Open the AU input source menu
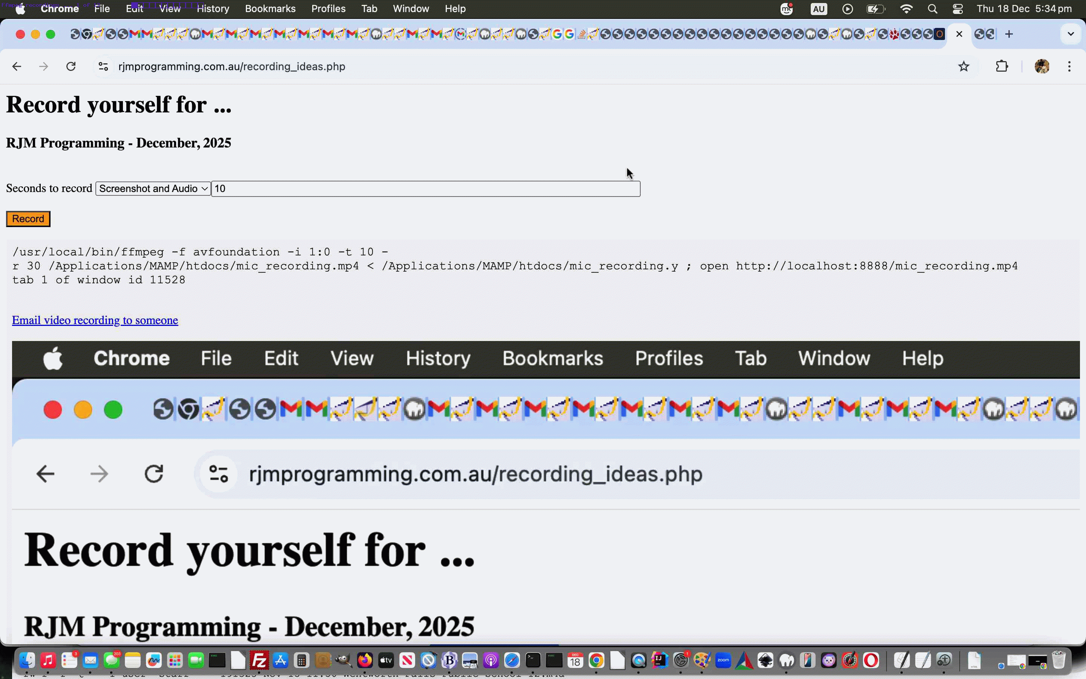 (819, 9)
